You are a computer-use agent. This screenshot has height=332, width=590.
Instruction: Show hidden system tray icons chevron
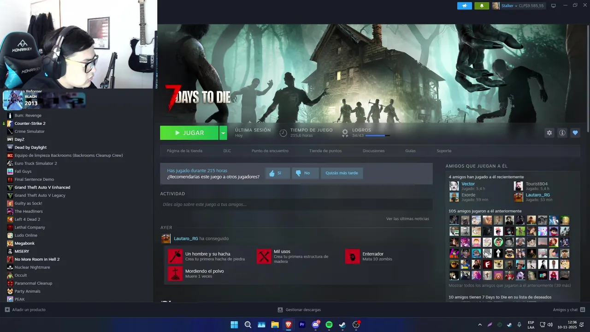pos(480,325)
